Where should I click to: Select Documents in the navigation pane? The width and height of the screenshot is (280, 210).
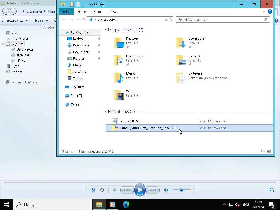pos(81,52)
